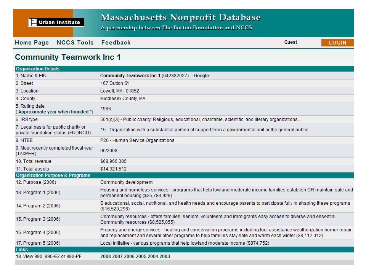The image size is (366, 274).
Task: Follow the Google search link
Action: (201, 76)
